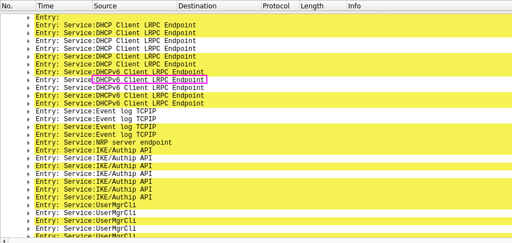Expand the first DHCP Client LRPC Endpoint arrow
The height and width of the screenshot is (243, 512).
29,26
